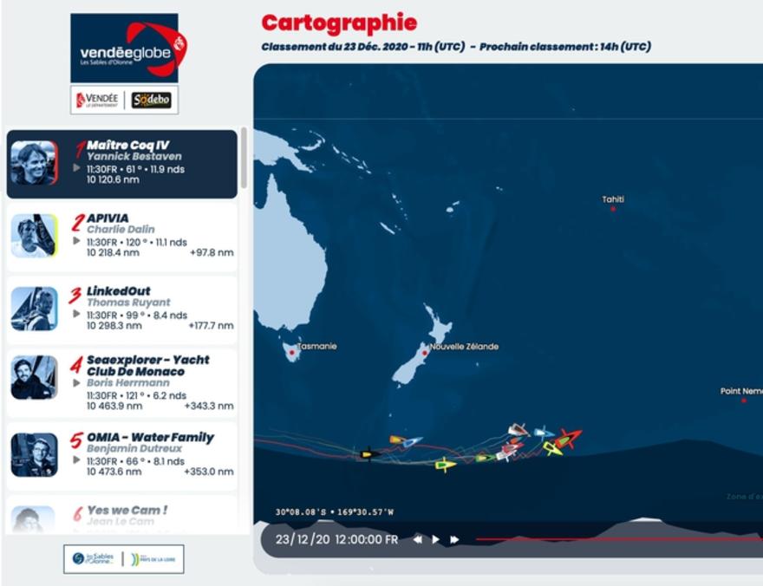Screen dimensions: 763x586
Task: Click the leading red boat on map
Action: (569, 438)
